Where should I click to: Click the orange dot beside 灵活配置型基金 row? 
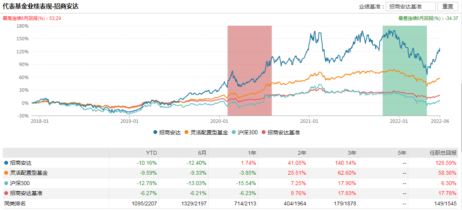pyautogui.click(x=6, y=173)
